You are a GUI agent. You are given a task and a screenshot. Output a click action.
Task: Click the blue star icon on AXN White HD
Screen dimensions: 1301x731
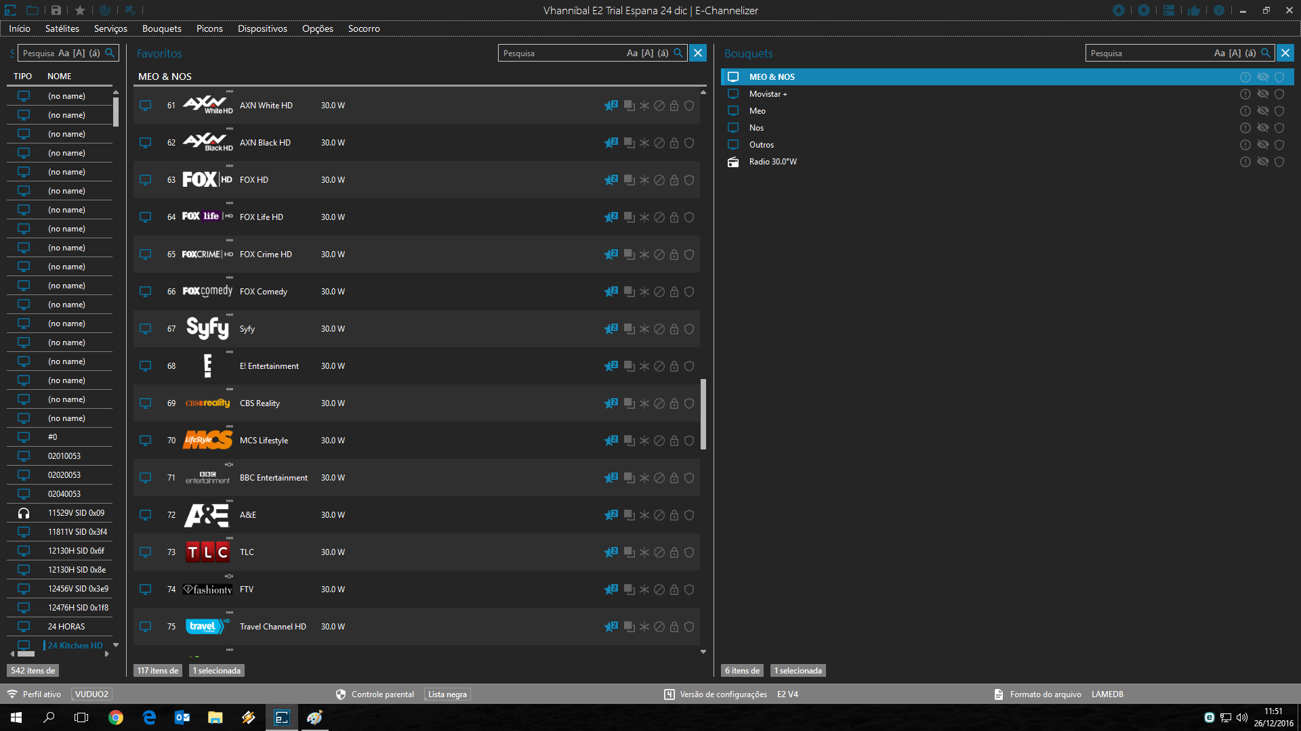pyautogui.click(x=610, y=106)
